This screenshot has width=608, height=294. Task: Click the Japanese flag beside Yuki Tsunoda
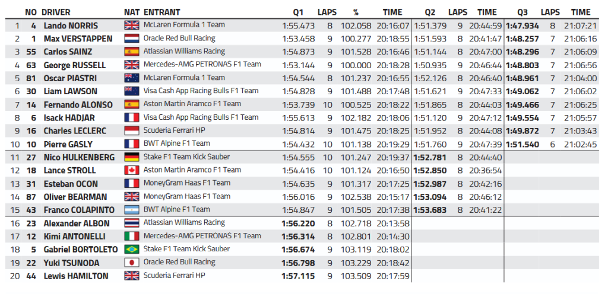pos(131,263)
